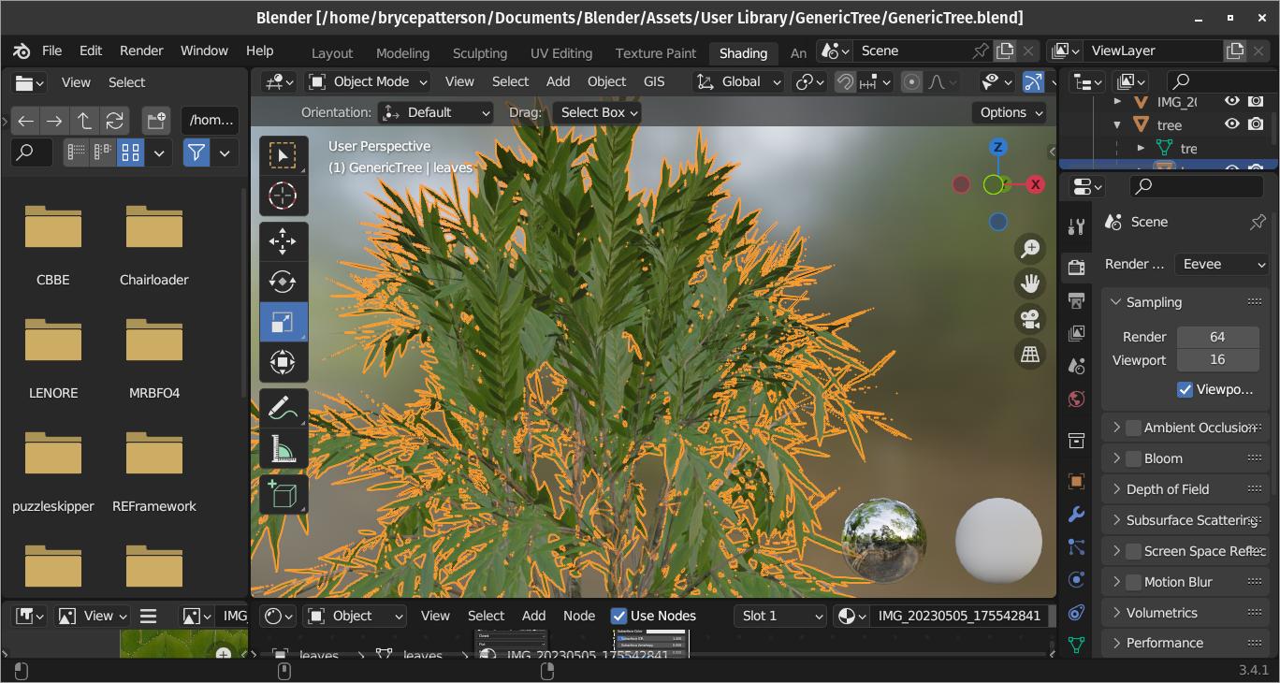Screen dimensions: 1280x683
Task: Create a new folder in file browser
Action: [x=155, y=121]
